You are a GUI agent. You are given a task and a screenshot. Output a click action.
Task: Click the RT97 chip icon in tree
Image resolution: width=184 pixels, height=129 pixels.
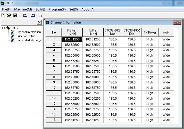[8, 28]
